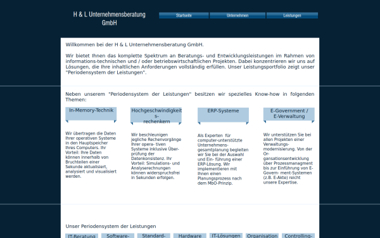Click the Organisation tile
Viewport: 380px width, 238px height.
point(262,235)
